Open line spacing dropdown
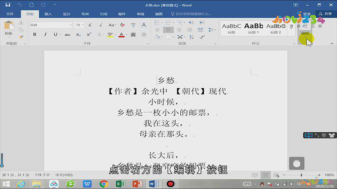 pyautogui.click(x=211, y=30)
